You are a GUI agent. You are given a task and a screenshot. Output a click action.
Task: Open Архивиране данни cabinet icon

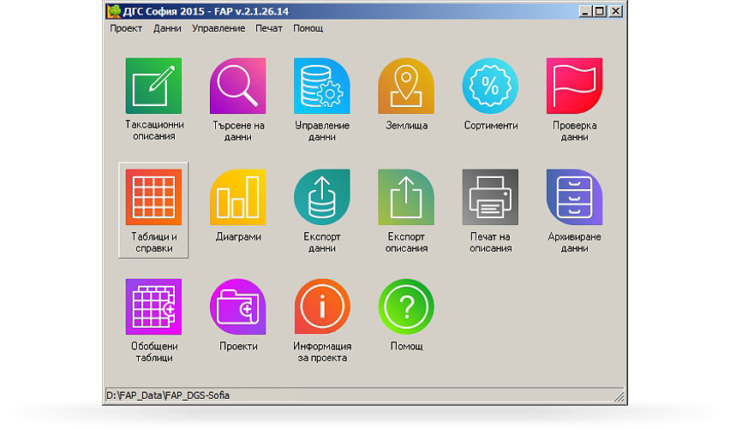574,197
